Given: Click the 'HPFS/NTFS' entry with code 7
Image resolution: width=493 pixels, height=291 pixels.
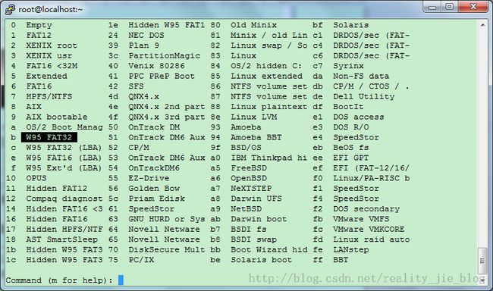Looking at the screenshot, I should (x=49, y=96).
